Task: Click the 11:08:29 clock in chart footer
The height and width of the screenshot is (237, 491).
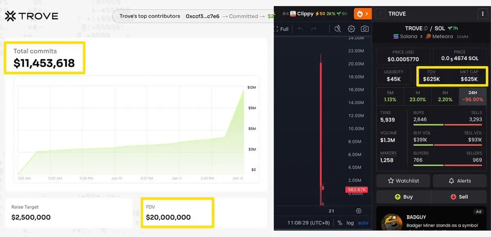Action: [x=298, y=223]
